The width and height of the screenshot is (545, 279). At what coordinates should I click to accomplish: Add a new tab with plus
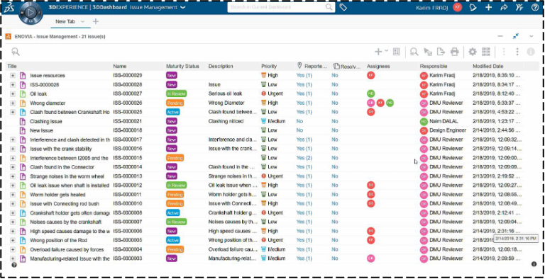96,21
